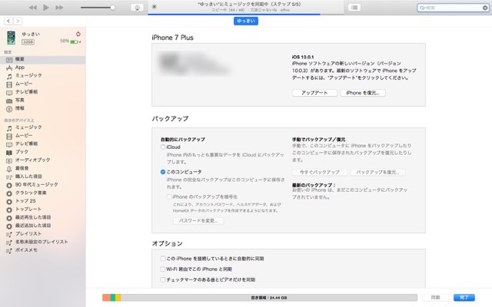The width and height of the screenshot is (492, 307).
Task: Clear the search field with the X icon
Action: (485, 8)
